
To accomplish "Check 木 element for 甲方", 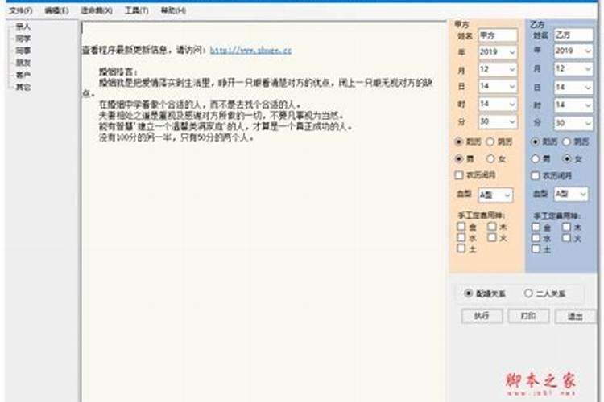I will (x=491, y=226).
